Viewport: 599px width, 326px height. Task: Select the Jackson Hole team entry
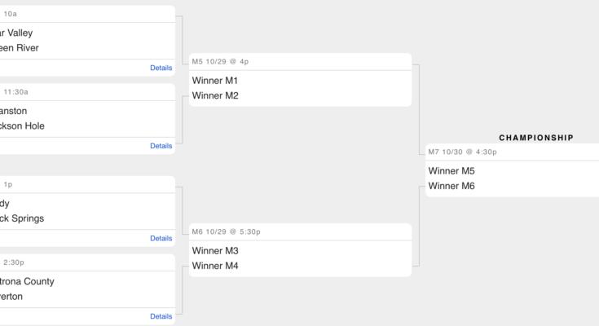22,126
